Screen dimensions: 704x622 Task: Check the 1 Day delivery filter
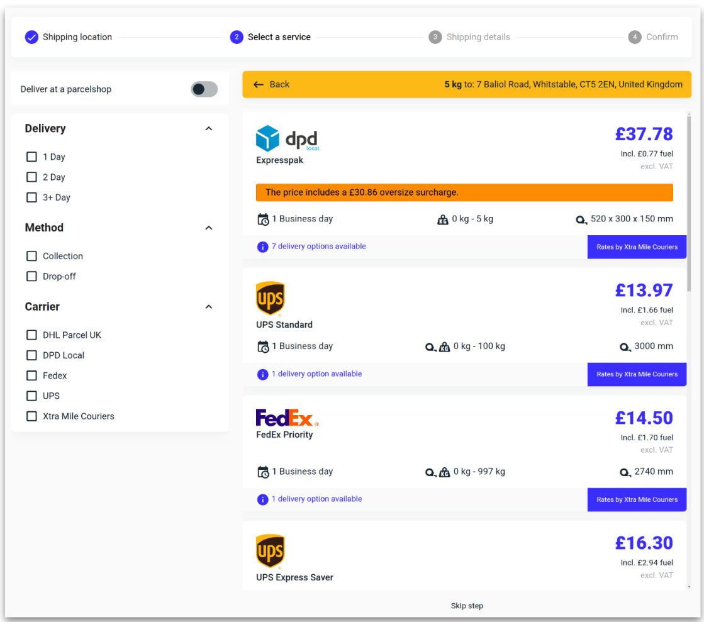point(31,157)
